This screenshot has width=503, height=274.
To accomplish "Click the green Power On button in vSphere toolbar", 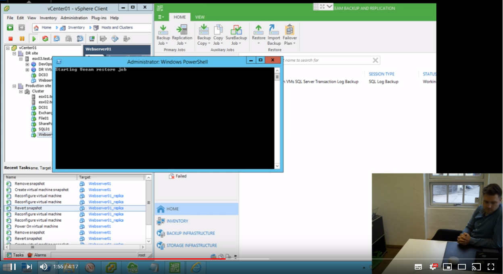I will [x=34, y=39].
